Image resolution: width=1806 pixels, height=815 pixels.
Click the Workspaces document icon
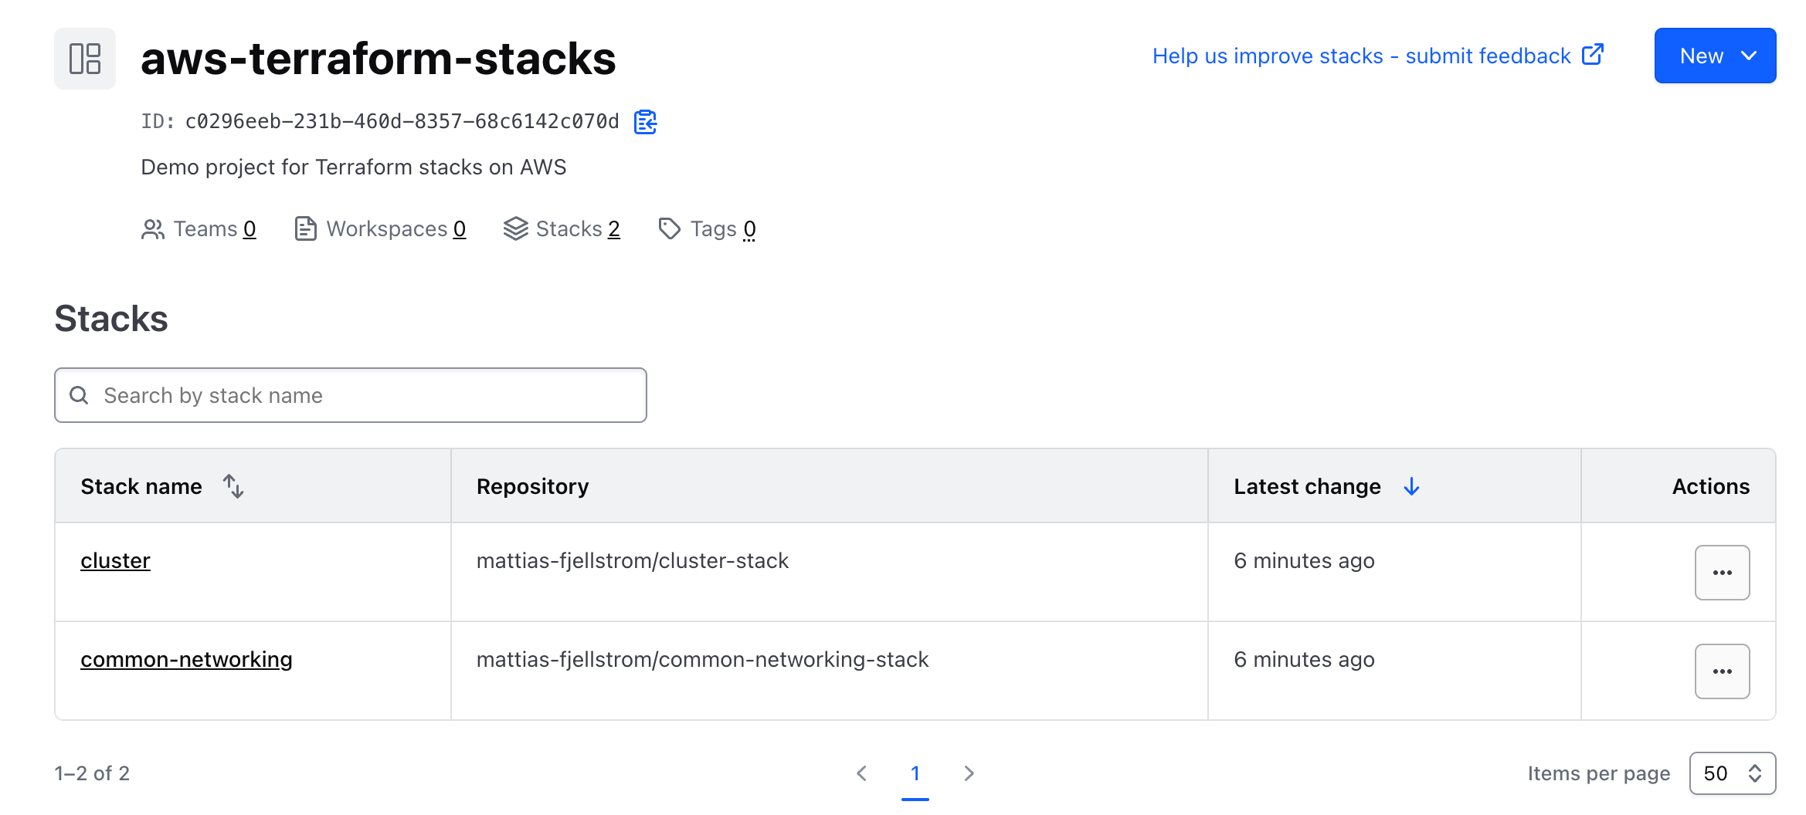(306, 228)
